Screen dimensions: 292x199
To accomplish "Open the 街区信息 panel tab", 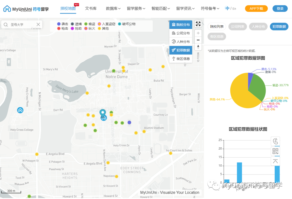I will [217, 36].
